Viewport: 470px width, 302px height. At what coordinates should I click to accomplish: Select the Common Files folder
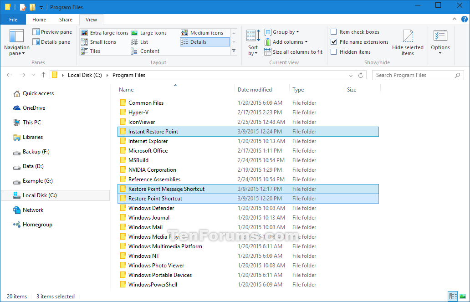(248, 103)
